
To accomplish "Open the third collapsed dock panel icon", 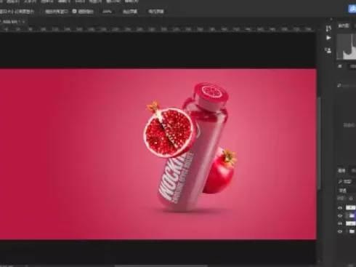I will pyautogui.click(x=328, y=50).
